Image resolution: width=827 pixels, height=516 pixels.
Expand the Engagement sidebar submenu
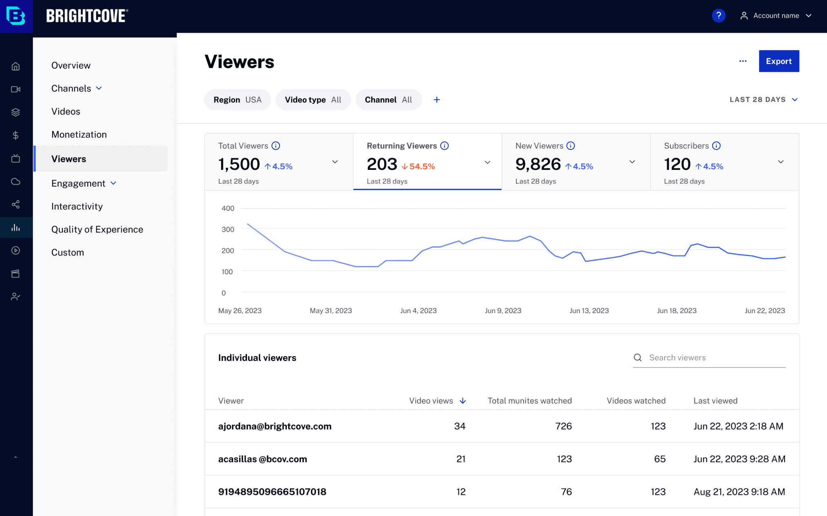(113, 183)
